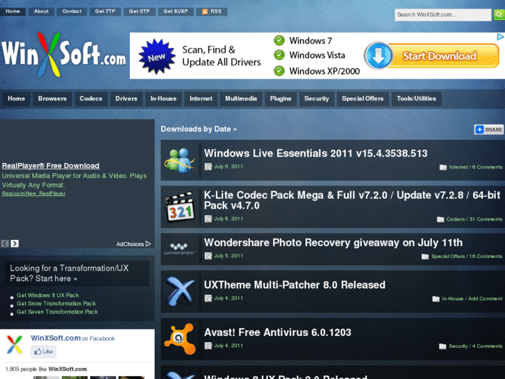Click the green search magnifier button

tap(499, 15)
